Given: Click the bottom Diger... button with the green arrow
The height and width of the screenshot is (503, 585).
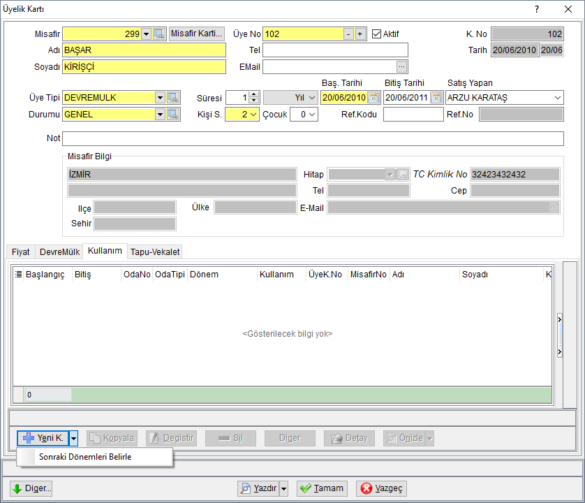Looking at the screenshot, I should click(31, 488).
